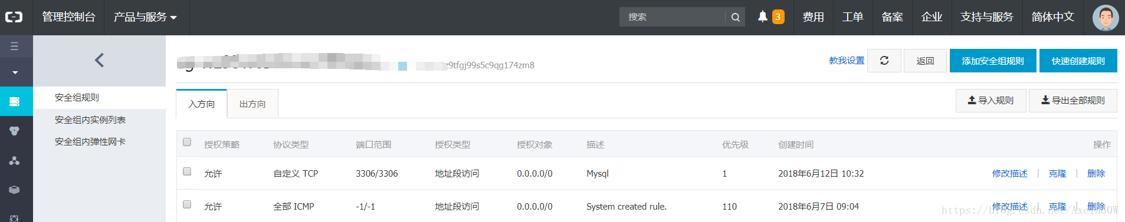Click the 2018年6月12日 10:32 timestamp
The height and width of the screenshot is (222, 1125).
[821, 174]
